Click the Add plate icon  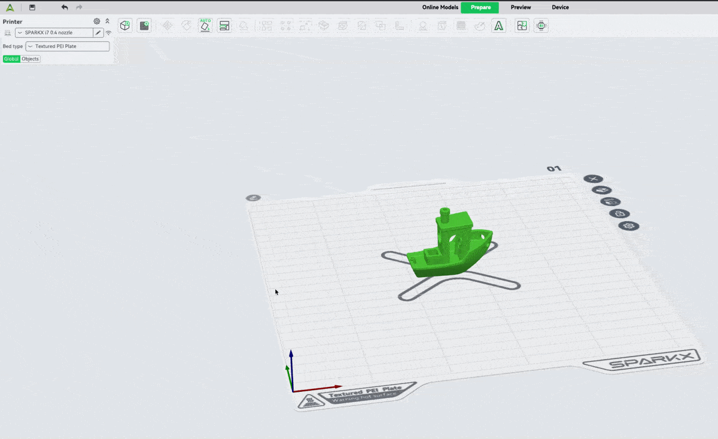click(144, 26)
